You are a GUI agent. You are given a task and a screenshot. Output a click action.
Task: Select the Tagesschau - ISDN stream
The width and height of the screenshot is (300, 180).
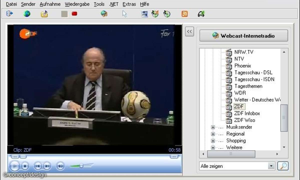point(254,79)
